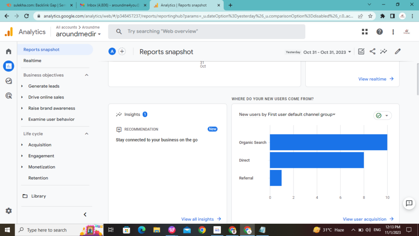Open the Edit report pencil icon
The width and height of the screenshot is (419, 236).
tap(397, 51)
